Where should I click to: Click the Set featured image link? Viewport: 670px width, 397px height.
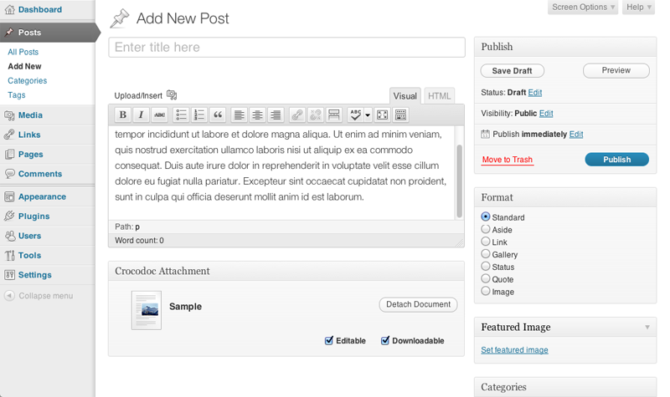pos(514,350)
